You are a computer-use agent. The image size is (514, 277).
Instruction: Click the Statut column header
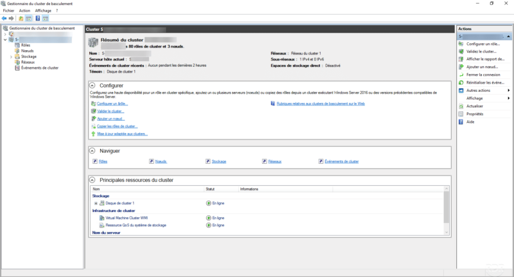click(x=221, y=189)
